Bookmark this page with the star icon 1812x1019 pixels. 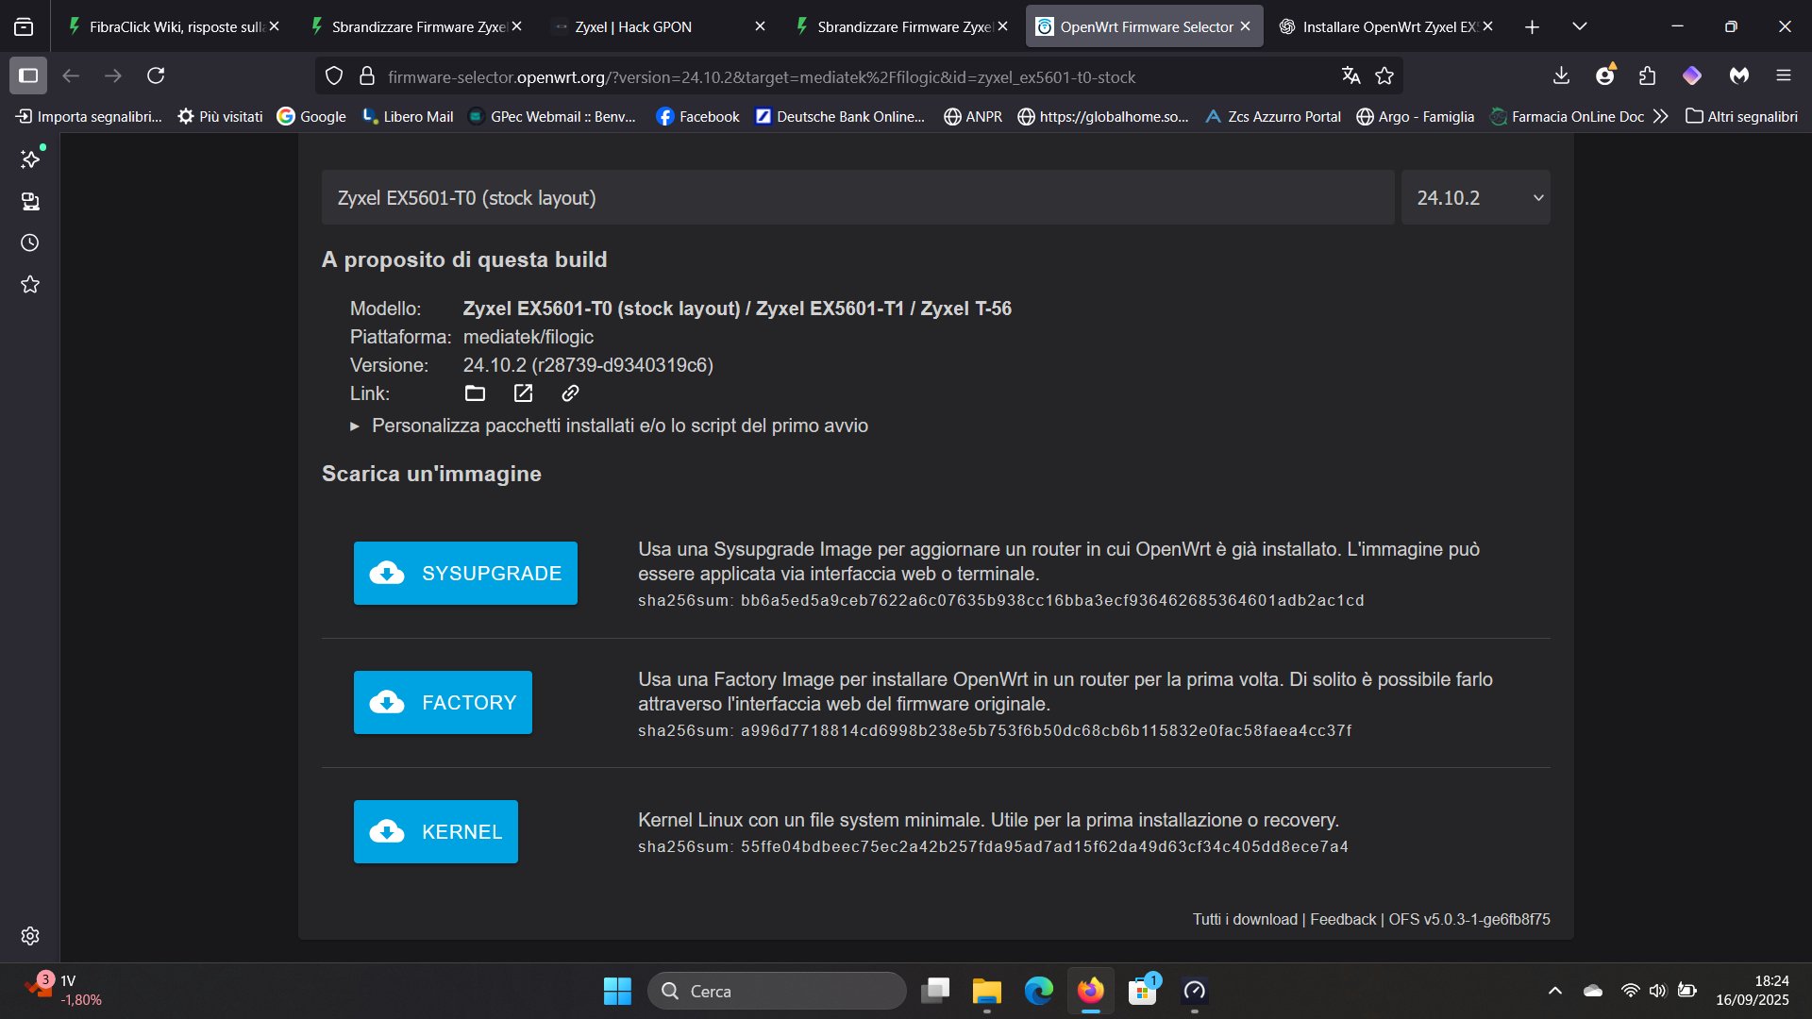(1384, 76)
